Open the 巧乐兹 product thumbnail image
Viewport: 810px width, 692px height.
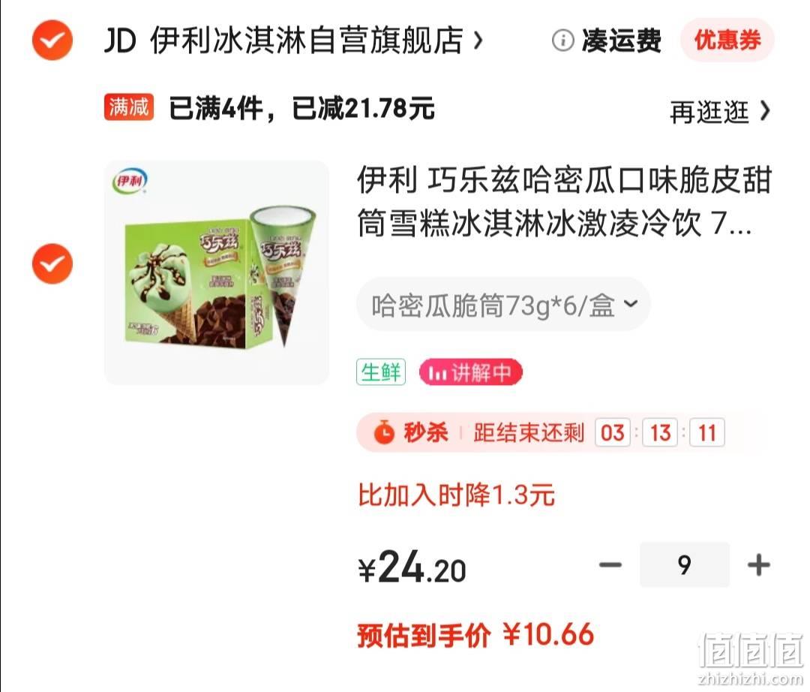(x=217, y=272)
